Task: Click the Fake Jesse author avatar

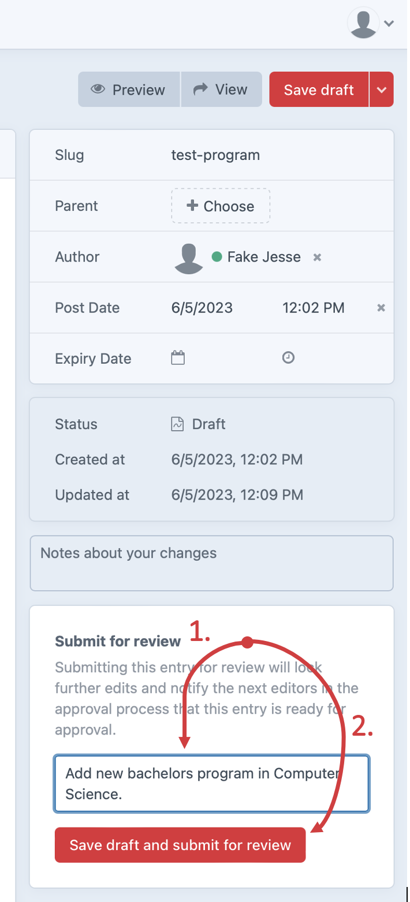Action: [189, 258]
